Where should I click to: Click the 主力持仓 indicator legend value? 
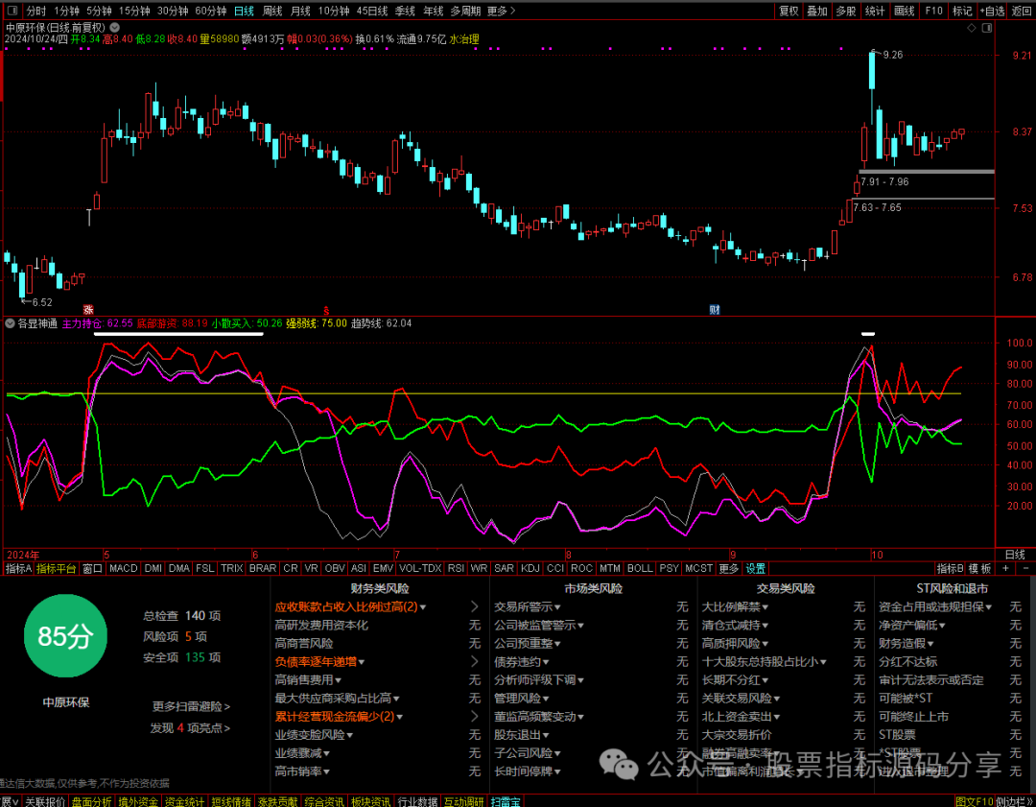(x=98, y=323)
